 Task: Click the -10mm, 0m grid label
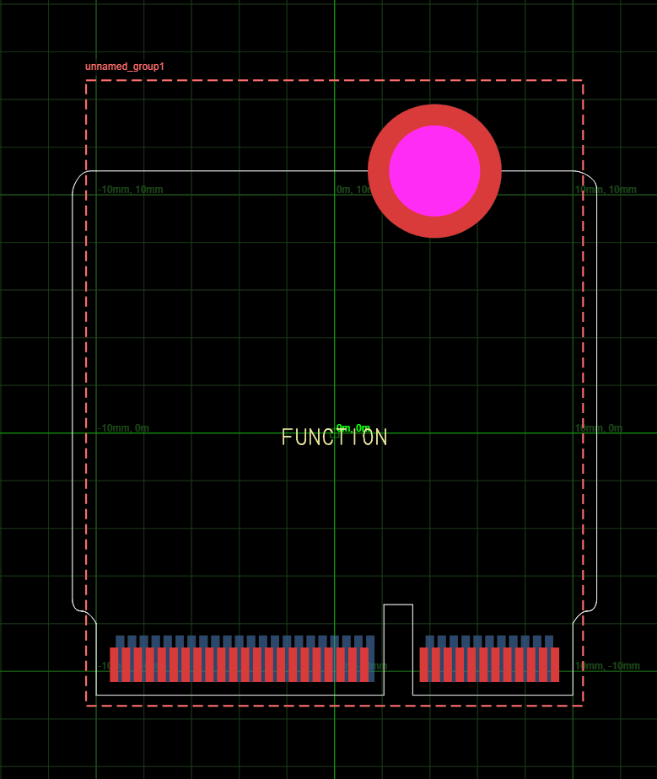point(123,427)
